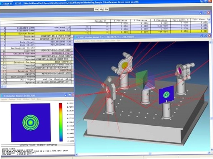Click the Gla toolbar button
This screenshot has width=213, height=159.
97,9
